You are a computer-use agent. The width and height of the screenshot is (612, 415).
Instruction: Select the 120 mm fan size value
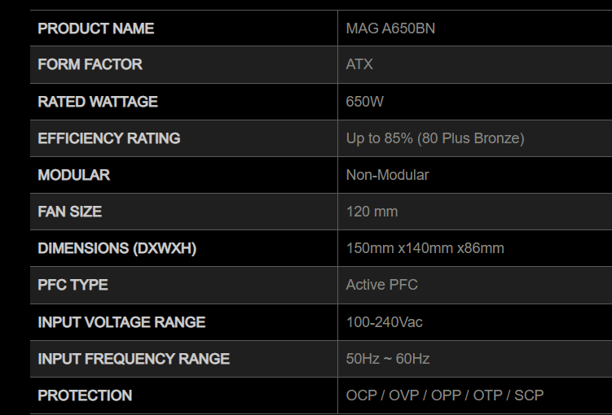coord(372,212)
